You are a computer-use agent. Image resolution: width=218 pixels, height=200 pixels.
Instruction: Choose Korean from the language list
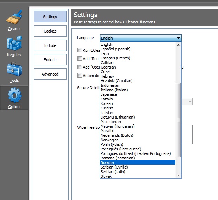click(x=138, y=103)
